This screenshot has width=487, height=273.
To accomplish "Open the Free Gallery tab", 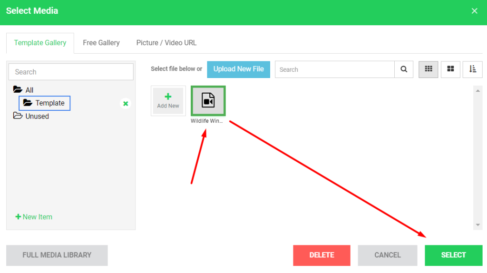I will point(101,43).
